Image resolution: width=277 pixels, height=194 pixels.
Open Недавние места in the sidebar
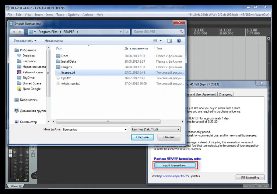[x=34, y=67]
